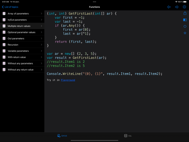The image size is (189, 142).
Task: Go to previous topic with left arrow
Action: [169, 7]
